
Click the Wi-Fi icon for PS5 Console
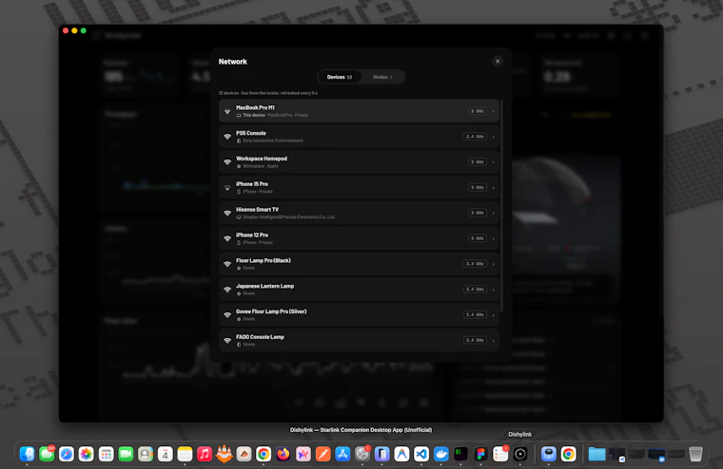(227, 137)
